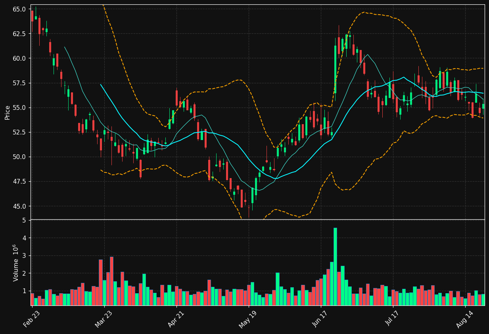
Task: Click the Volume axis title
Action: click(16, 263)
